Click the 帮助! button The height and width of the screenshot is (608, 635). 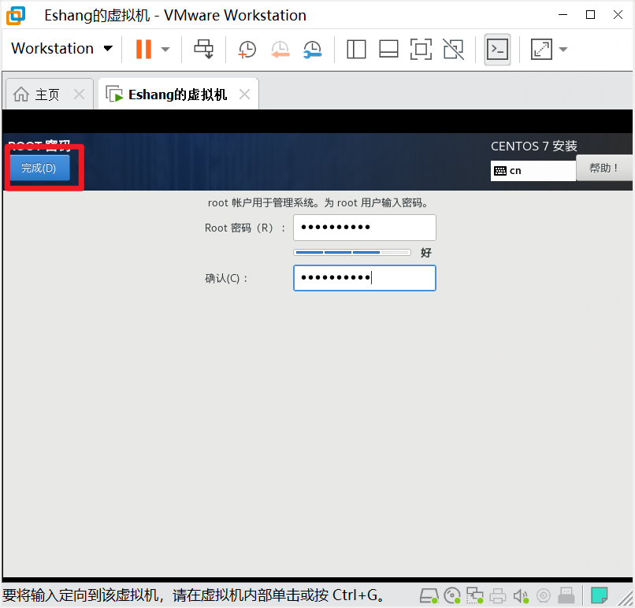click(604, 168)
